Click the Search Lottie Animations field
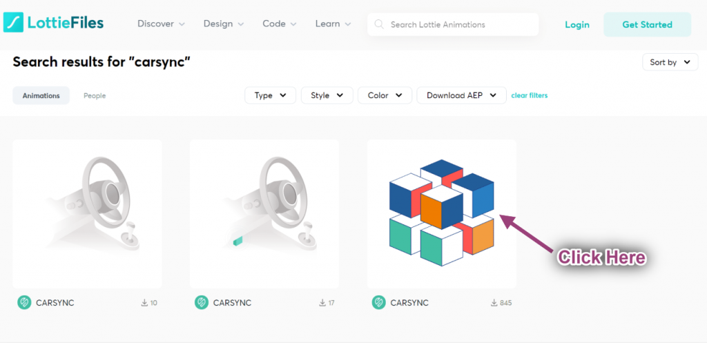This screenshot has width=707, height=343. pyautogui.click(x=453, y=24)
